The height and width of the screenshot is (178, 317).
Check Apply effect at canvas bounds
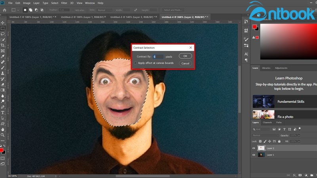[x=136, y=63]
